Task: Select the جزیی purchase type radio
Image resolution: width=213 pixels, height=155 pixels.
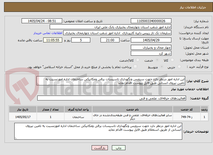Action: point(179,66)
